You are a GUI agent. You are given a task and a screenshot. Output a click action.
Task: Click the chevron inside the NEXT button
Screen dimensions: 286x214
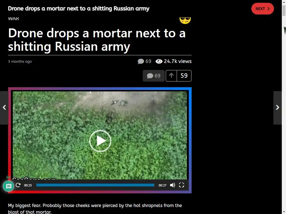[x=268, y=9]
